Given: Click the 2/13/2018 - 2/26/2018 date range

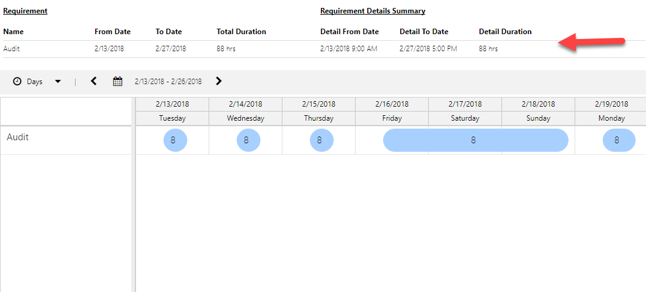Looking at the screenshot, I should (x=168, y=82).
